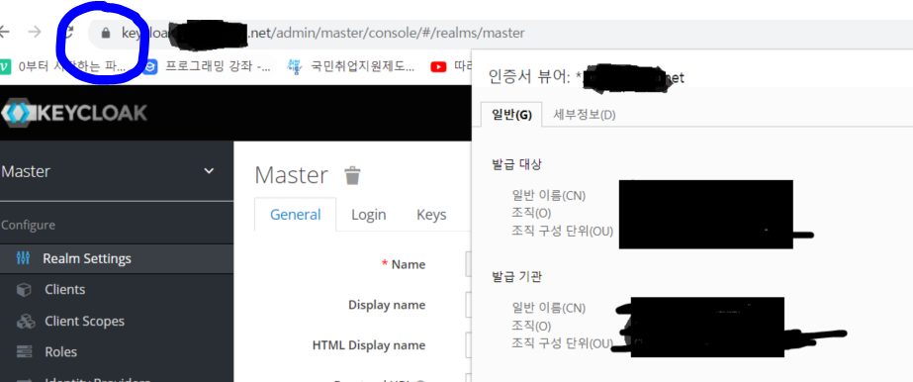Select 세부정보(D) tab in certificate viewer
Screen dimensions: 913x382
(584, 115)
